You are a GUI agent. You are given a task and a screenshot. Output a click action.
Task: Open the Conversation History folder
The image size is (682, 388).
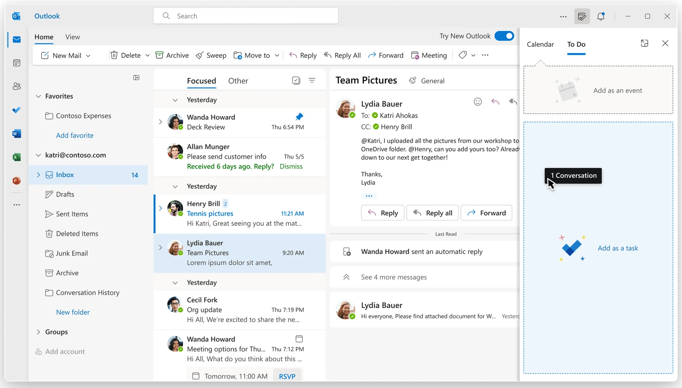click(x=88, y=293)
